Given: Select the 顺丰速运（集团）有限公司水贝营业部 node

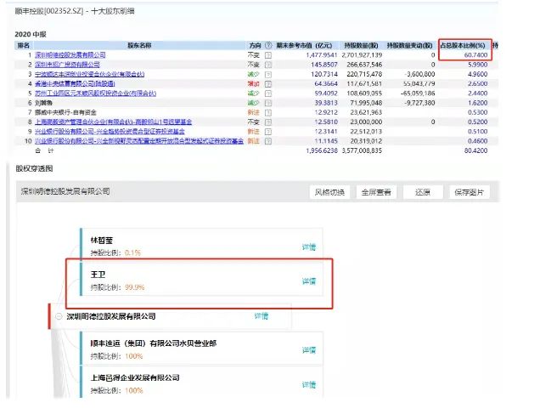Looking at the screenshot, I should pyautogui.click(x=201, y=349).
